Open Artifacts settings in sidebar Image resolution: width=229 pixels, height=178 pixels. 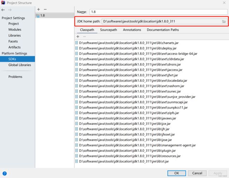(x=14, y=47)
